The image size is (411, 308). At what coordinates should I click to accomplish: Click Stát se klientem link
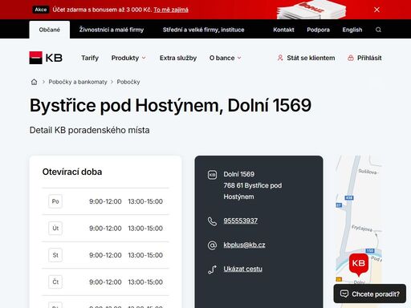click(x=311, y=58)
